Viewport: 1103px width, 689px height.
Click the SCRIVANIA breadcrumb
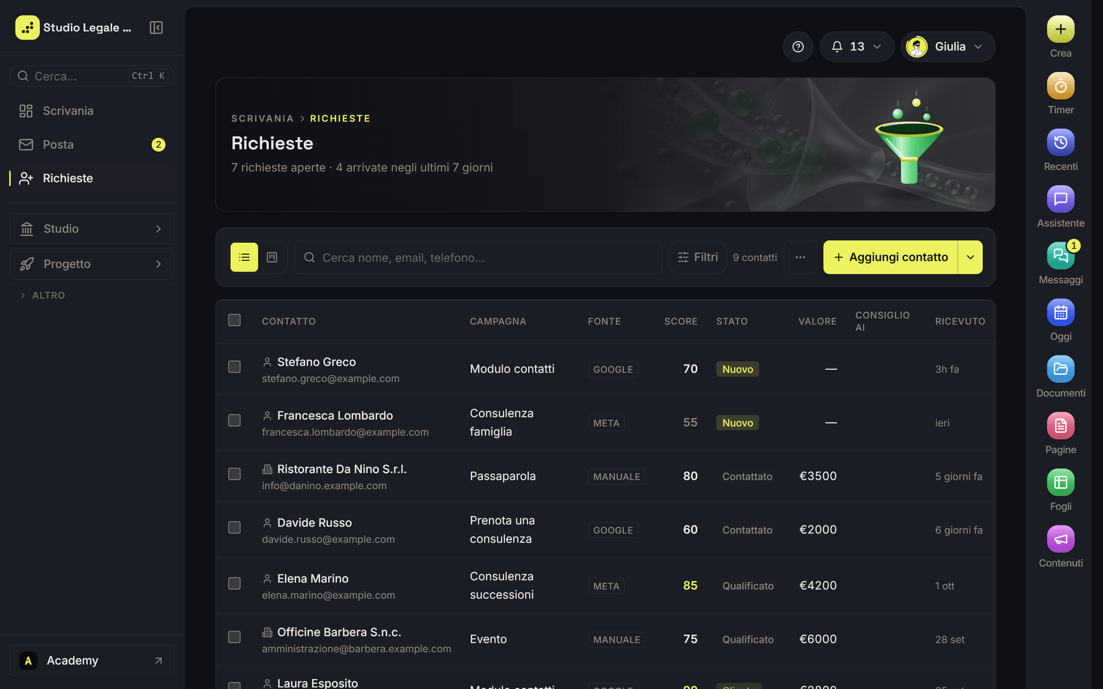(263, 118)
